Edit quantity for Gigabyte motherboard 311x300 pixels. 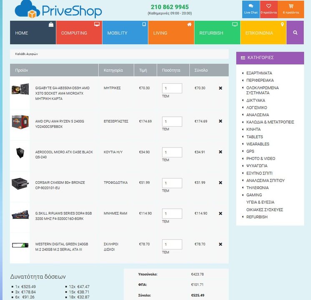(x=172, y=88)
